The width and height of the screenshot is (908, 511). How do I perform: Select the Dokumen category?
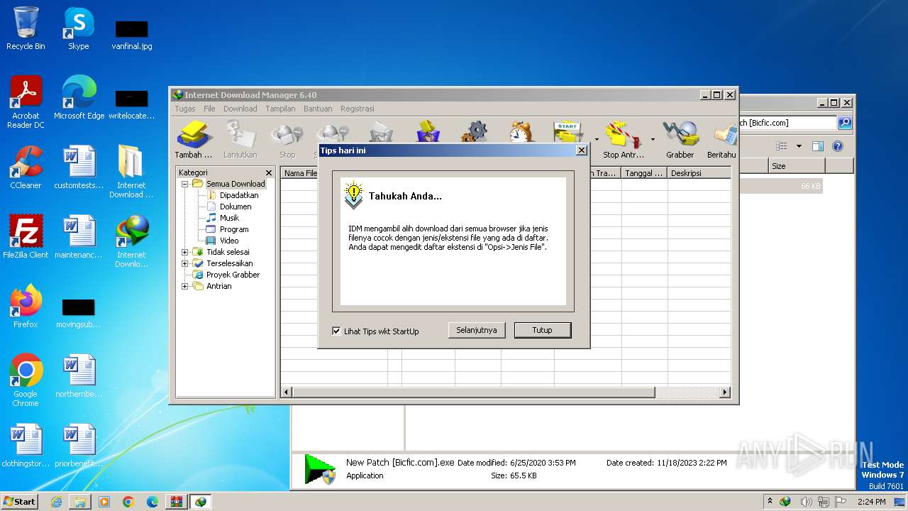[236, 207]
